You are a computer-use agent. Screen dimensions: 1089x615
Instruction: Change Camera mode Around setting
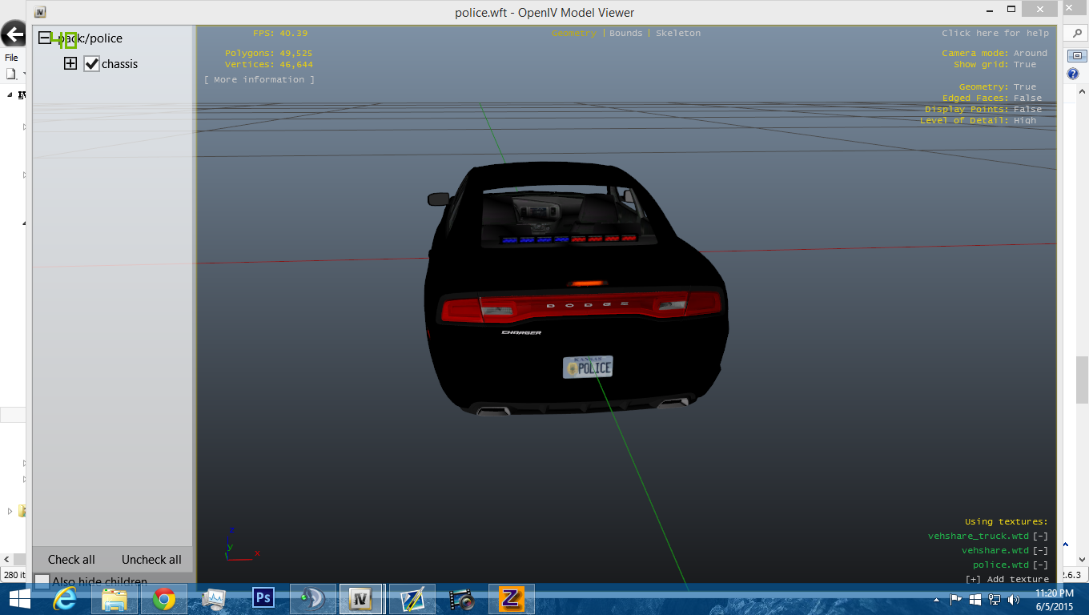(x=1031, y=54)
